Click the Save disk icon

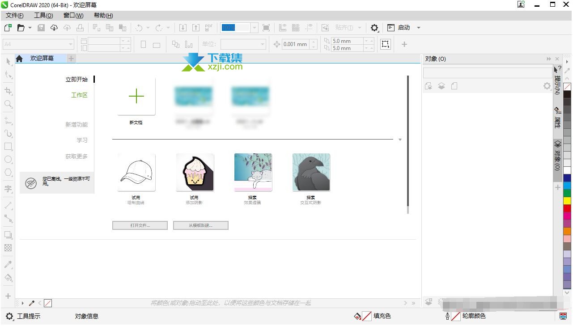click(41, 28)
